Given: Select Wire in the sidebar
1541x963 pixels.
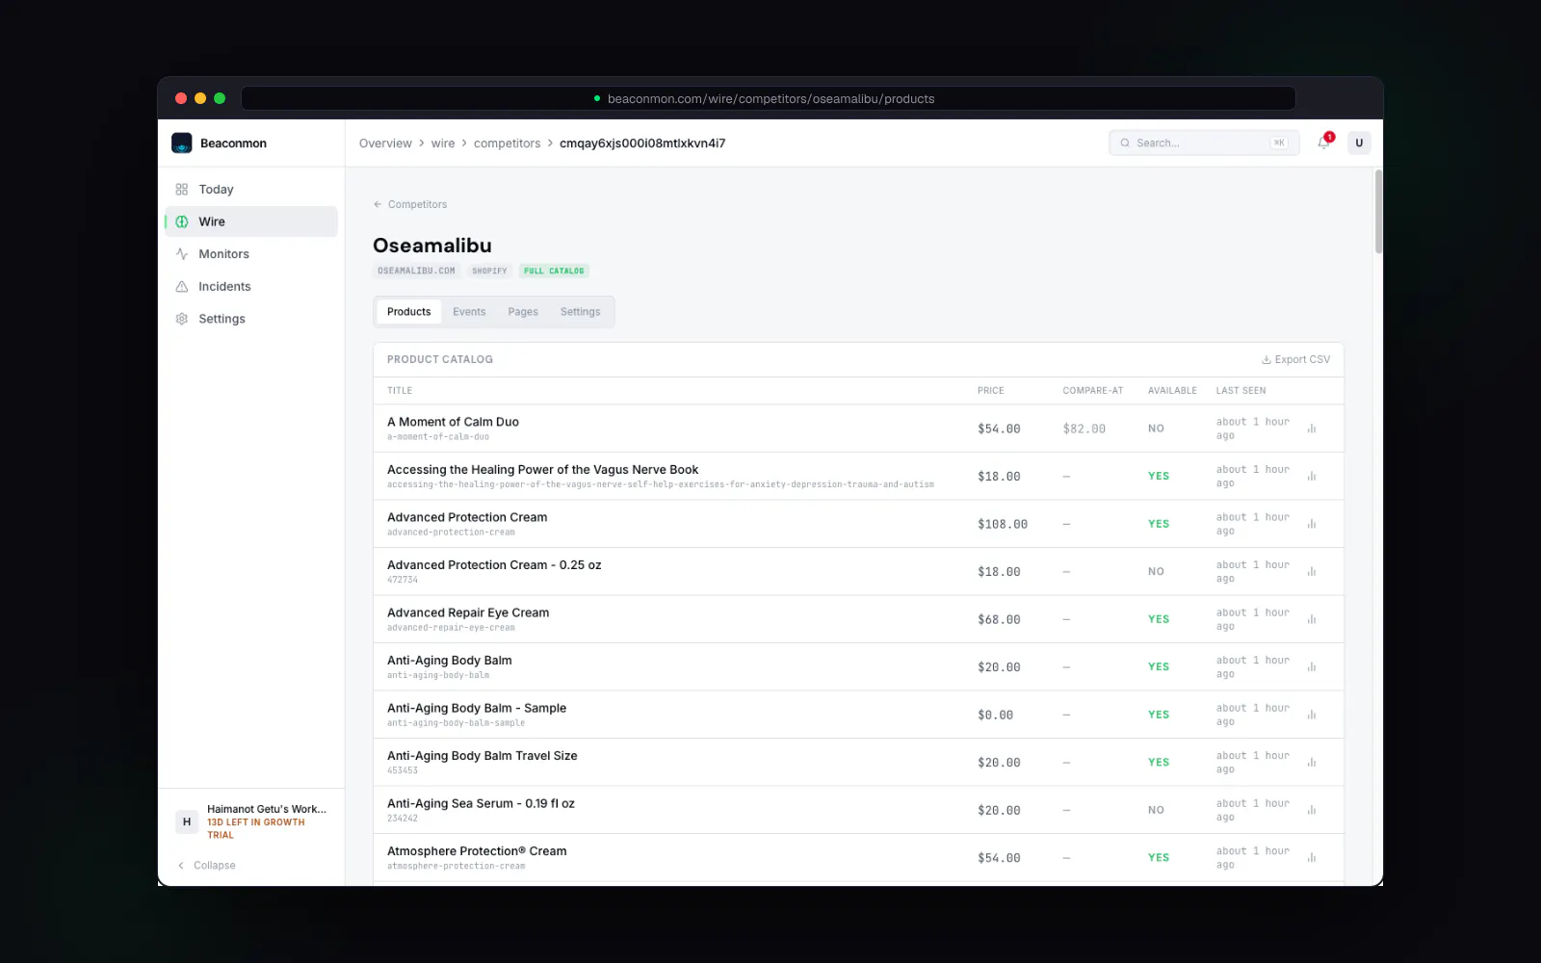Looking at the screenshot, I should coord(251,221).
